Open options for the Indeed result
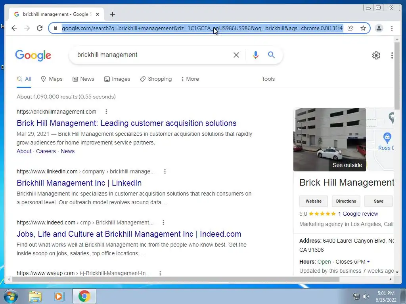The image size is (406, 304). coord(163,222)
